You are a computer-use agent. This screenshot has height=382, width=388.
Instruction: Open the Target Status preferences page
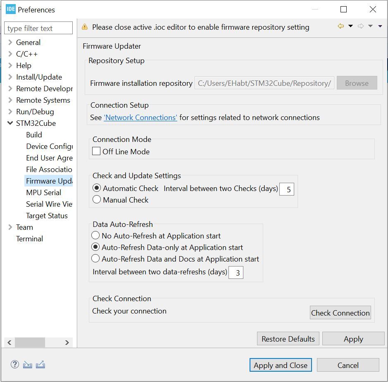pyautogui.click(x=47, y=216)
